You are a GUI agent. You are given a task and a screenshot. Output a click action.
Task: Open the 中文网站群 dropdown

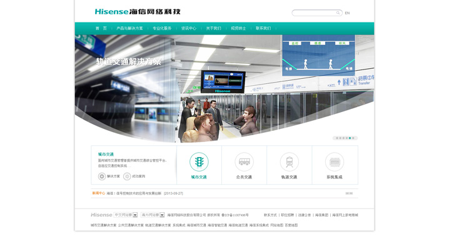[x=126, y=215]
